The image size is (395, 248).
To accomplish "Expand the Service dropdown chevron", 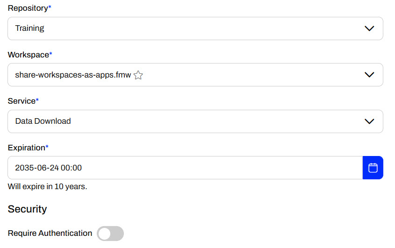I will click(369, 121).
